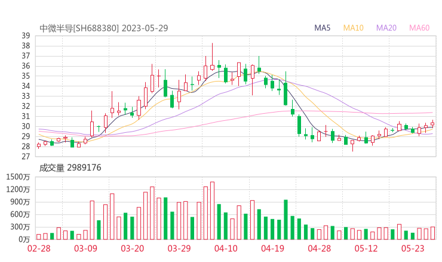This screenshot has width=442, height=262.
Task: Click the 成交量 2989176 volume label
Action: [70, 168]
